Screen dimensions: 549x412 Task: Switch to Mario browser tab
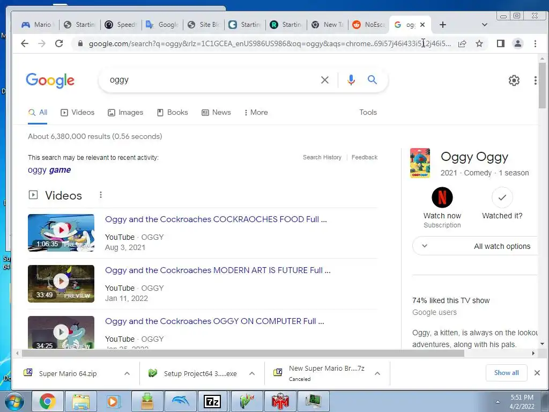pyautogui.click(x=38, y=25)
